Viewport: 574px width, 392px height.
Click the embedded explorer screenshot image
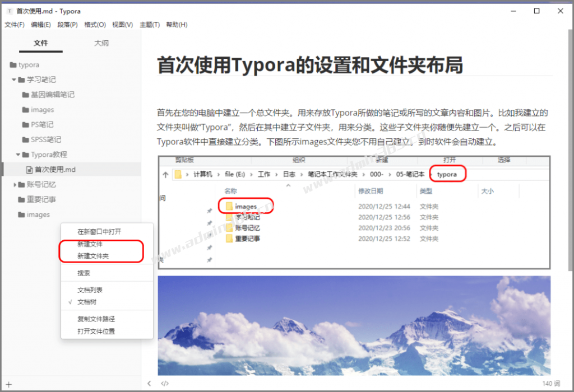(x=354, y=212)
